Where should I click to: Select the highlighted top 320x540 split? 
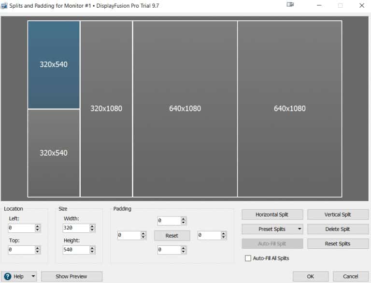(x=54, y=65)
